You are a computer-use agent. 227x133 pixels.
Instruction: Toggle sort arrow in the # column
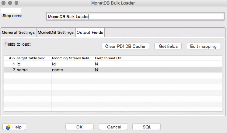click(x=13, y=58)
